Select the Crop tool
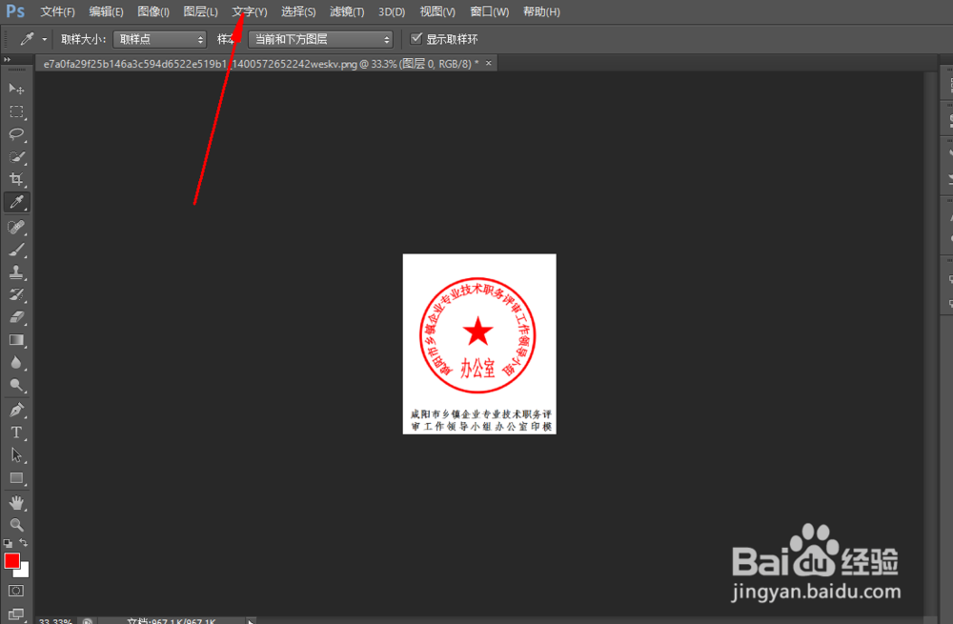Image resolution: width=953 pixels, height=624 pixels. point(16,179)
